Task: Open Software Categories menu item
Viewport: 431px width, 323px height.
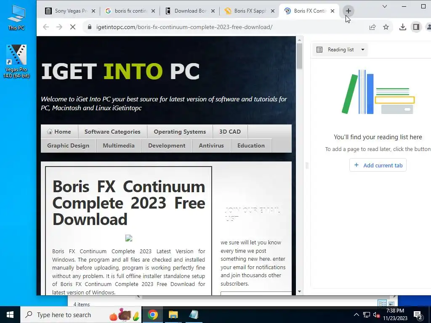Action: point(112,132)
